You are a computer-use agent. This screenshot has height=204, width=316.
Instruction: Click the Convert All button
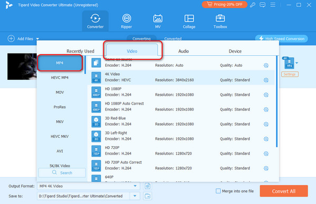coord(284,191)
